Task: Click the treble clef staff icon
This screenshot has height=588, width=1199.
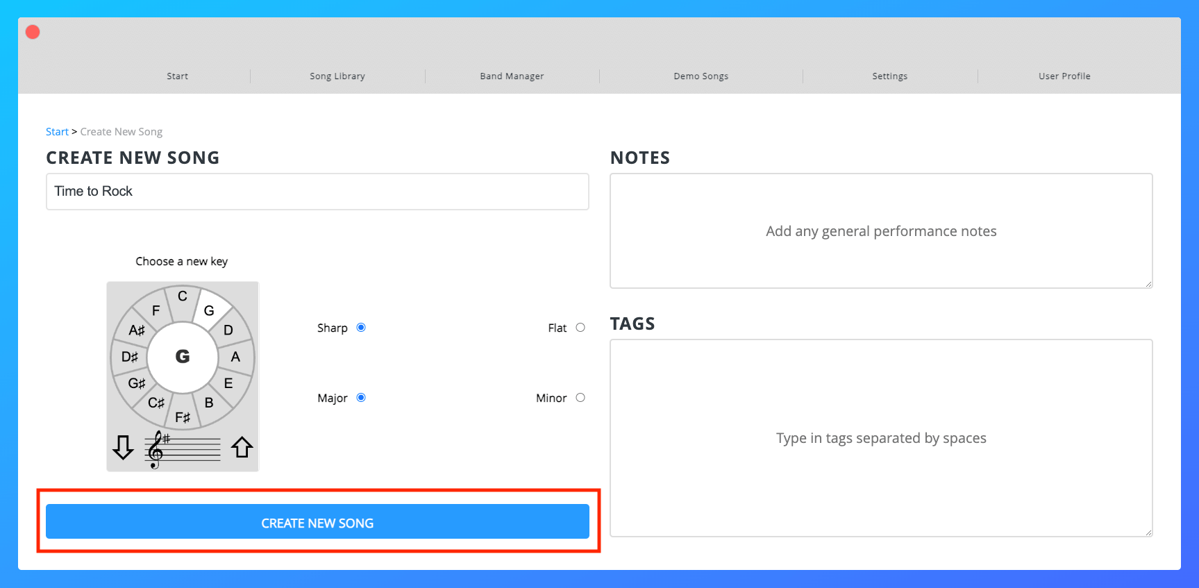Action: click(182, 449)
